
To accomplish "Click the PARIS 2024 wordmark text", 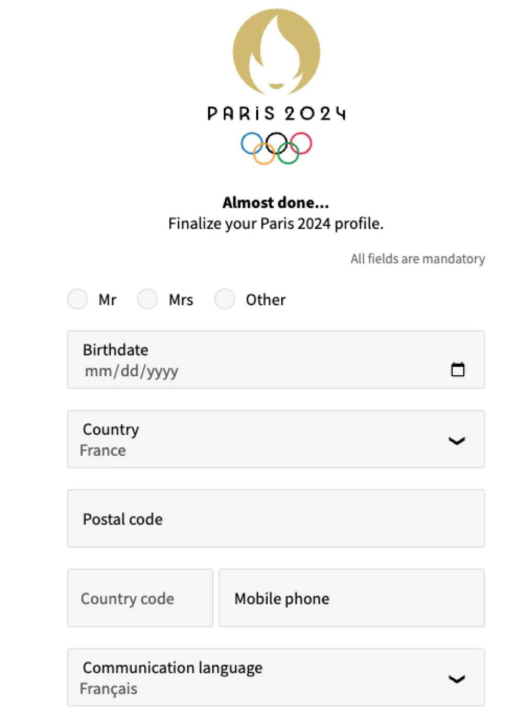I will (276, 113).
